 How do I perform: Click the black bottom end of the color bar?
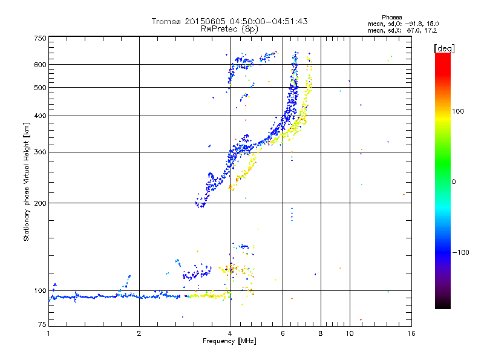[x=443, y=305]
